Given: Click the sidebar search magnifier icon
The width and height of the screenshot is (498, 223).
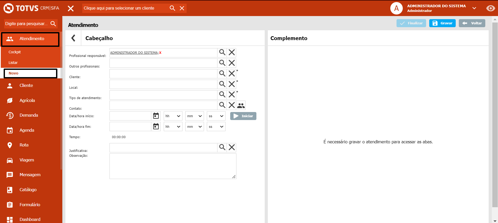Looking at the screenshot, I should [53, 24].
